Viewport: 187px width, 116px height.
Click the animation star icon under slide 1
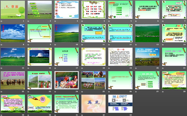tap(1, 21)
